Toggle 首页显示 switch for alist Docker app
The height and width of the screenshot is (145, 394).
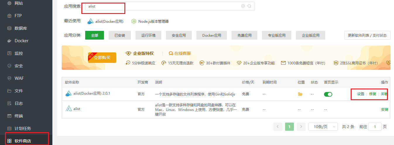[x=328, y=94]
